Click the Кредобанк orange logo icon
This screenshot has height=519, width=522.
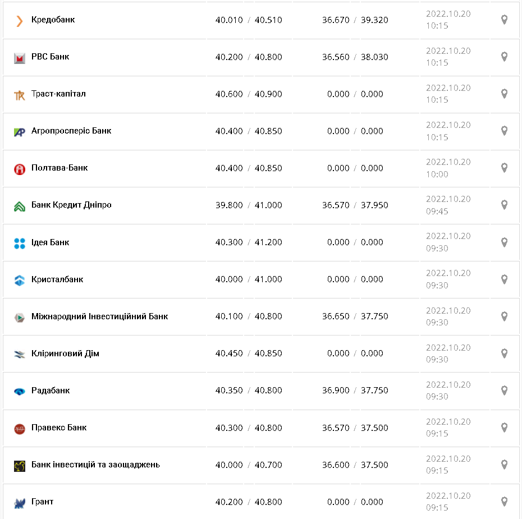20,21
